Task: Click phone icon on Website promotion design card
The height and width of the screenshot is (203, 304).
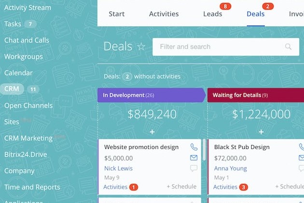Action: coord(194,147)
